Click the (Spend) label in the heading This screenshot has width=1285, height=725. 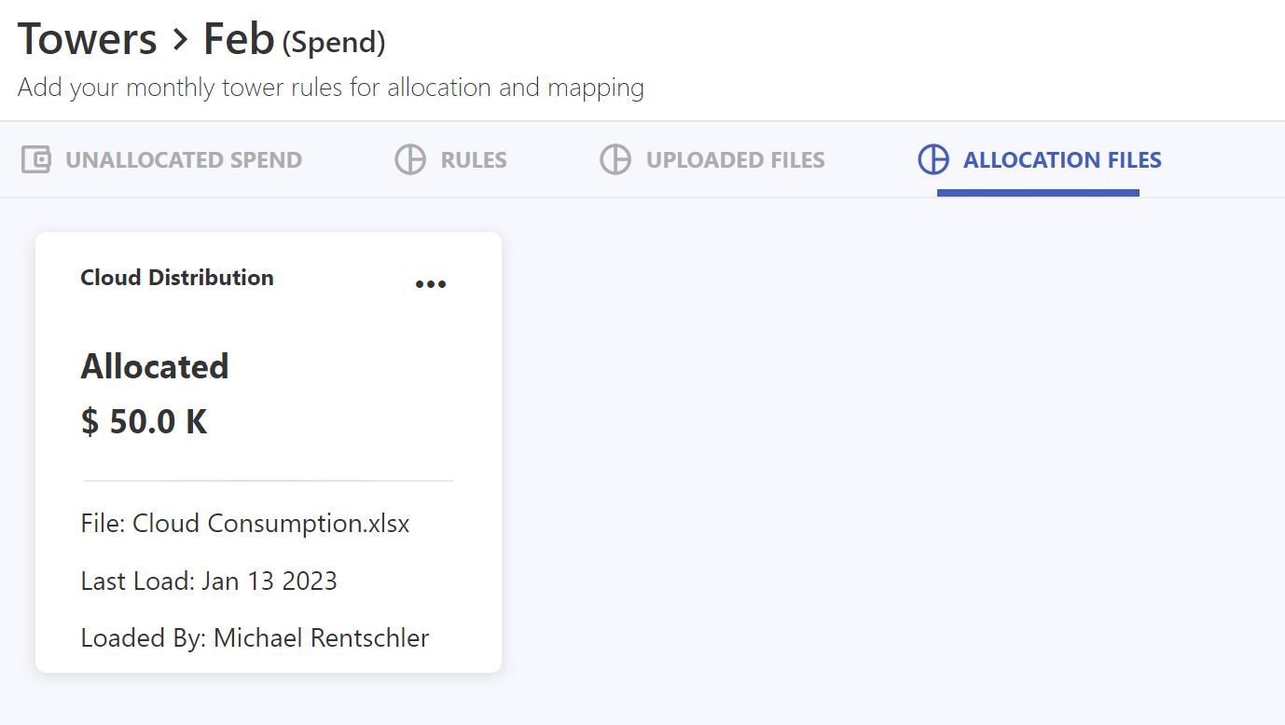pos(334,42)
